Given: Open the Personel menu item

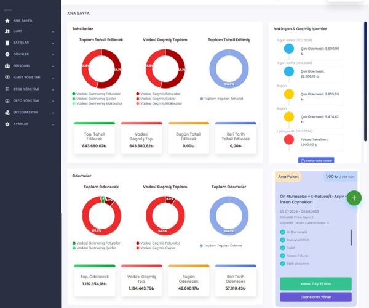Looking at the screenshot, I should (x=31, y=66).
